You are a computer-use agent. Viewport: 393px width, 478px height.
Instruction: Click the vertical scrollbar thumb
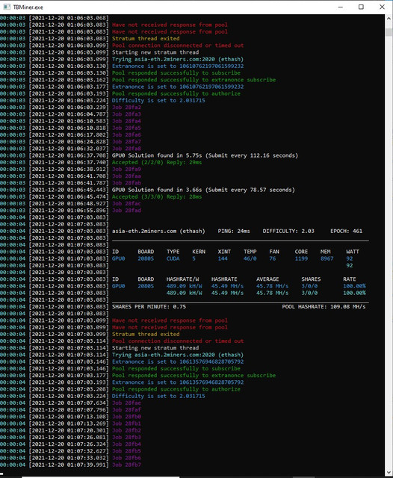pos(389,32)
